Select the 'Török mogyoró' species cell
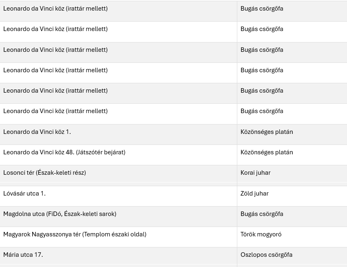Viewport: 347px width, 267px height. tap(261, 234)
